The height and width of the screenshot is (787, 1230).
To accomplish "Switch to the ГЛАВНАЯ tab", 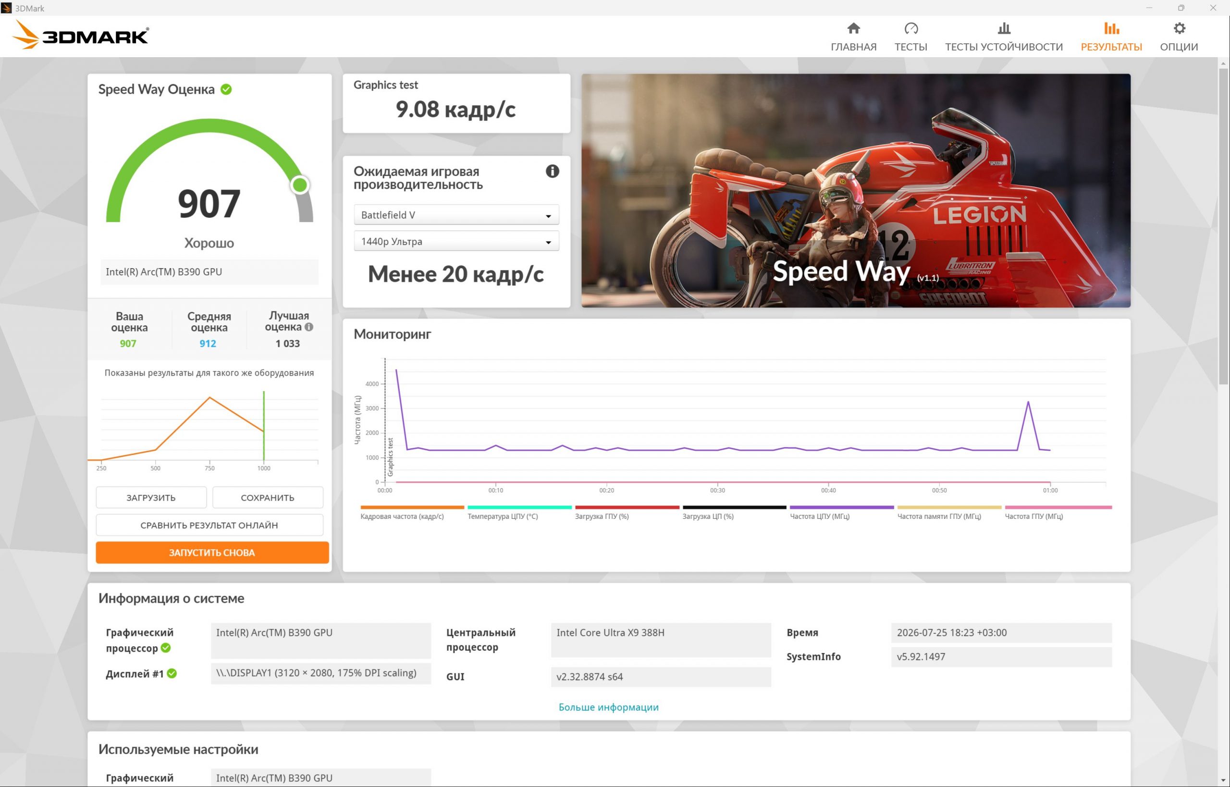I will point(853,37).
